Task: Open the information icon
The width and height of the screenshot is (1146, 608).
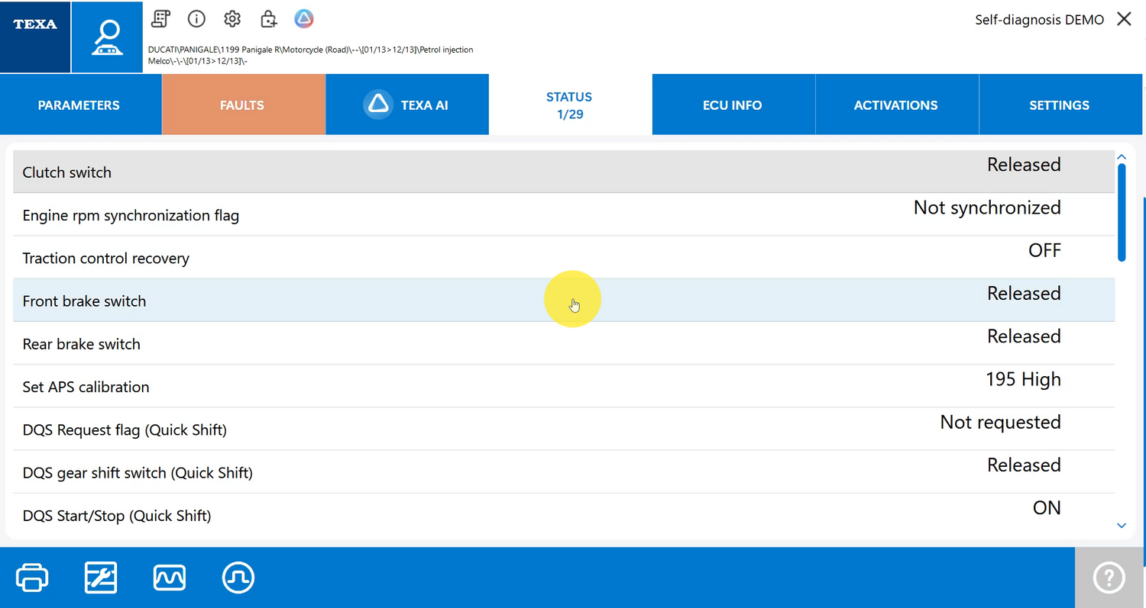Action: point(196,19)
